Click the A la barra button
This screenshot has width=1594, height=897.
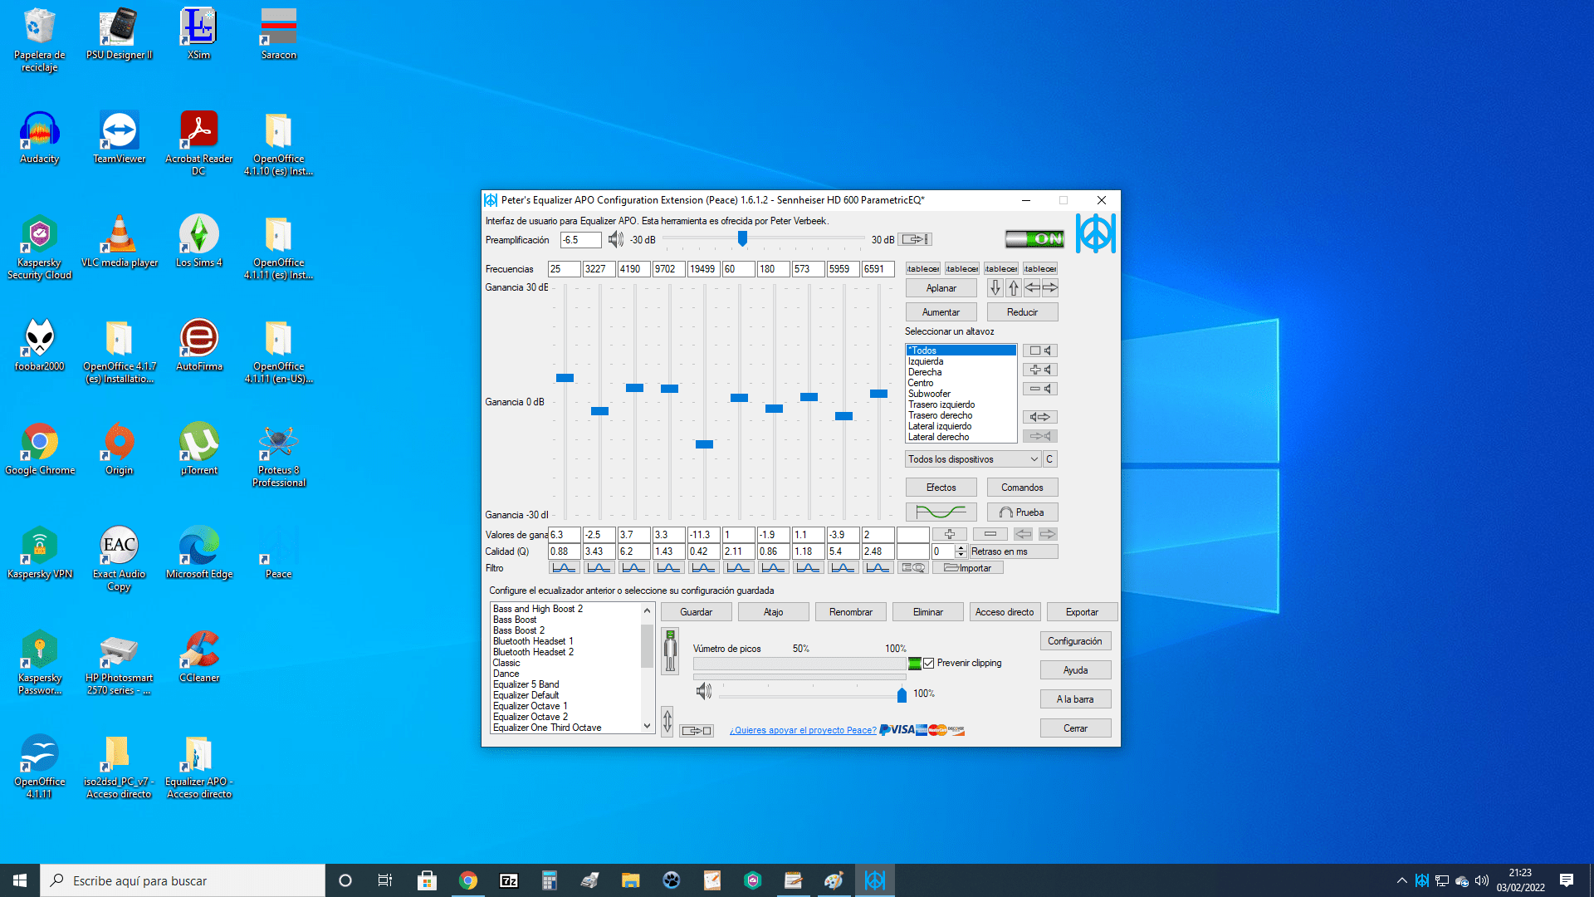click(1076, 699)
